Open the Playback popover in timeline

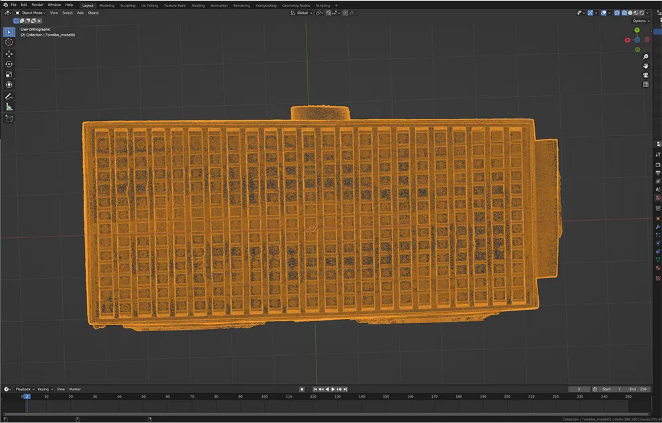pos(24,389)
